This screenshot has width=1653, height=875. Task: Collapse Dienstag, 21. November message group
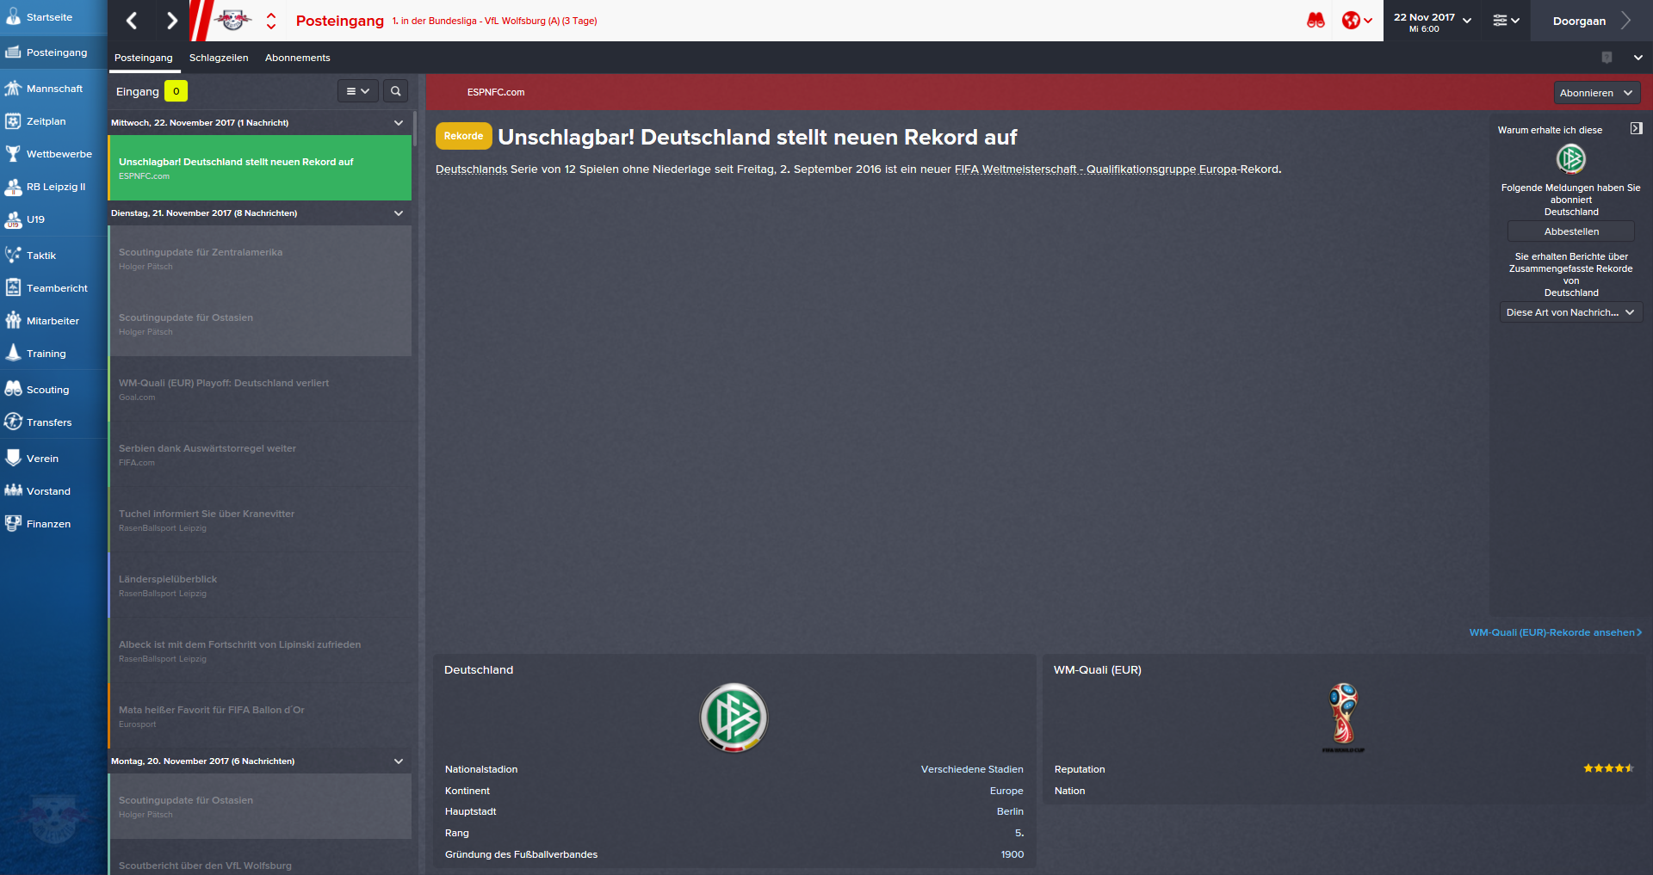[x=399, y=213]
